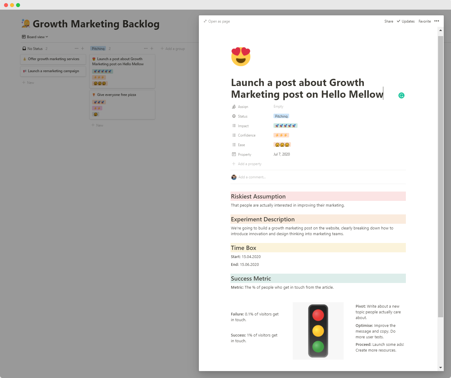451x378 pixels.
Task: Open the Impact rockets select value
Action: 285,126
